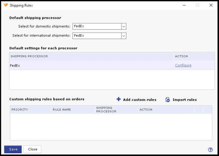
Task: Expand the domestic shipments processor dropdown arrow
Action: 124,26
